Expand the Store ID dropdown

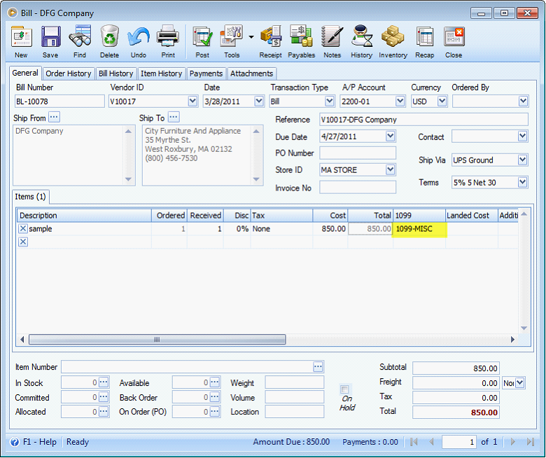click(x=391, y=169)
